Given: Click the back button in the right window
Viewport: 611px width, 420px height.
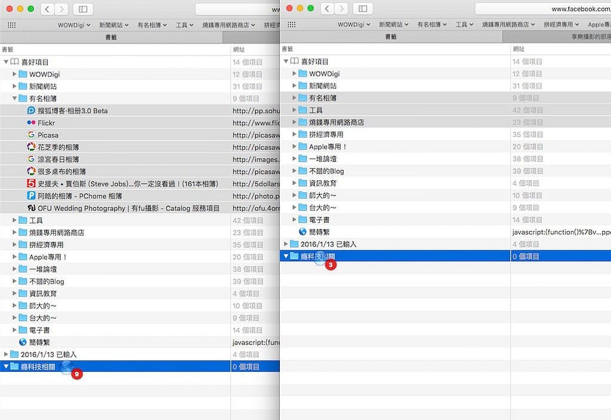Looking at the screenshot, I should tap(326, 9).
